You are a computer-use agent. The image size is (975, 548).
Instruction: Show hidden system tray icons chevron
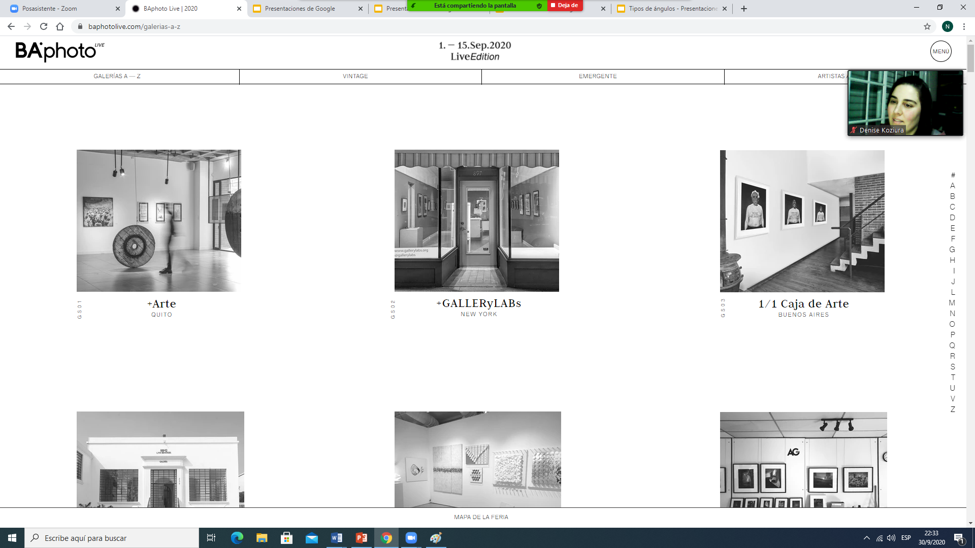(x=866, y=538)
